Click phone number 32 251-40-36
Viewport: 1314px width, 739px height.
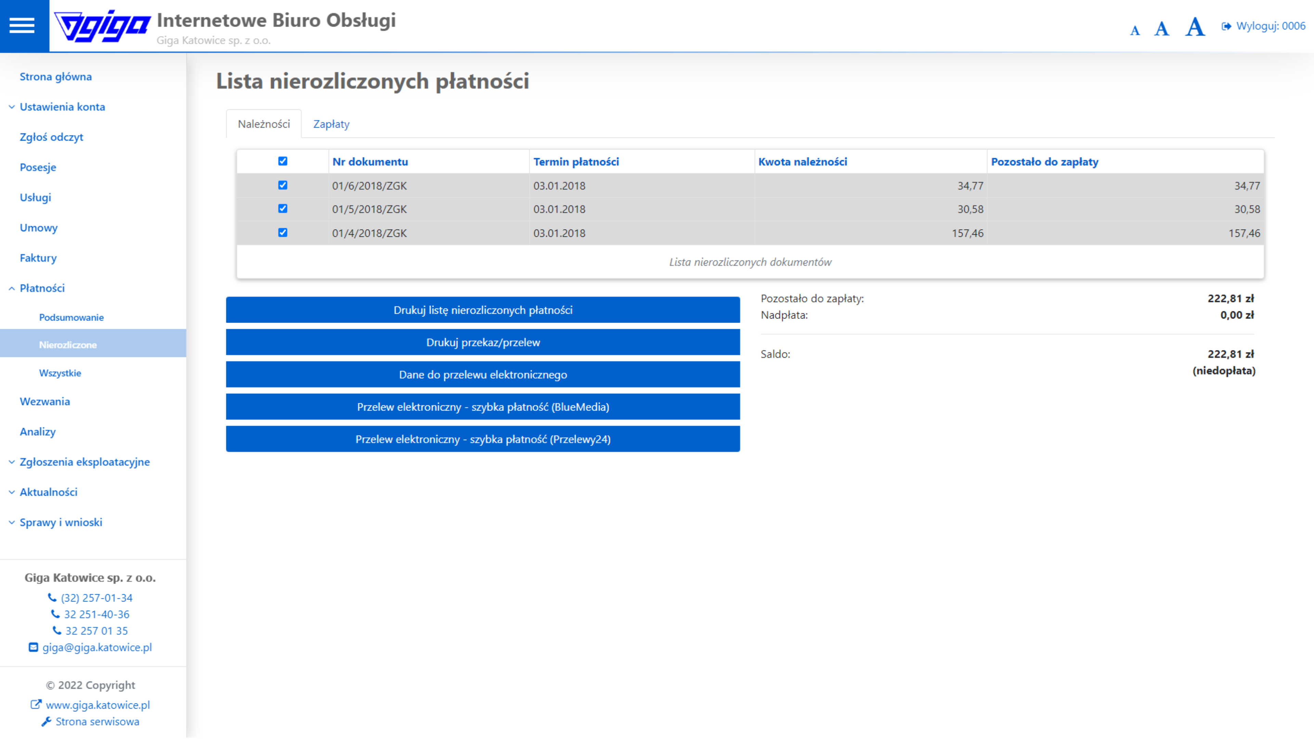click(x=97, y=614)
